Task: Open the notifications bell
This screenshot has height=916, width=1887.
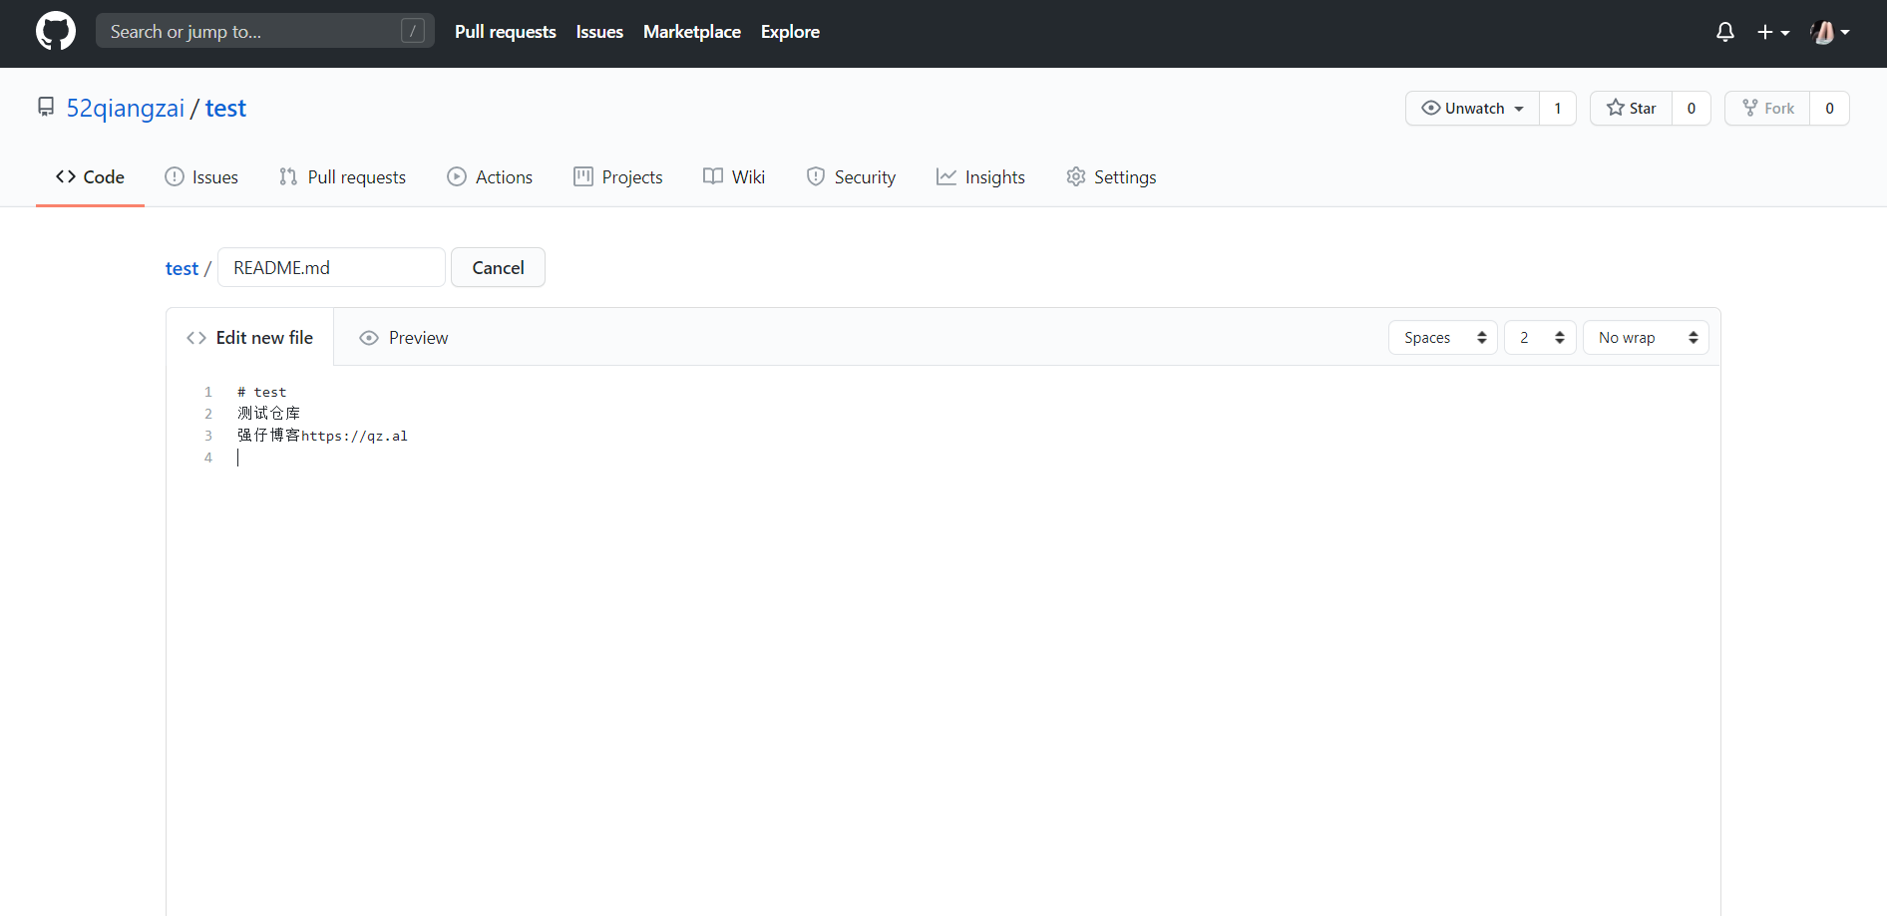Action: [x=1724, y=32]
